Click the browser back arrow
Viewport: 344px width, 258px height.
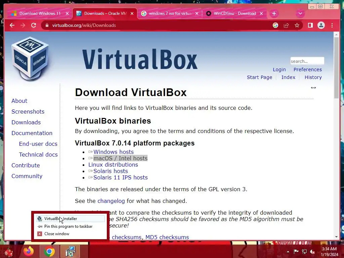pyautogui.click(x=12, y=25)
